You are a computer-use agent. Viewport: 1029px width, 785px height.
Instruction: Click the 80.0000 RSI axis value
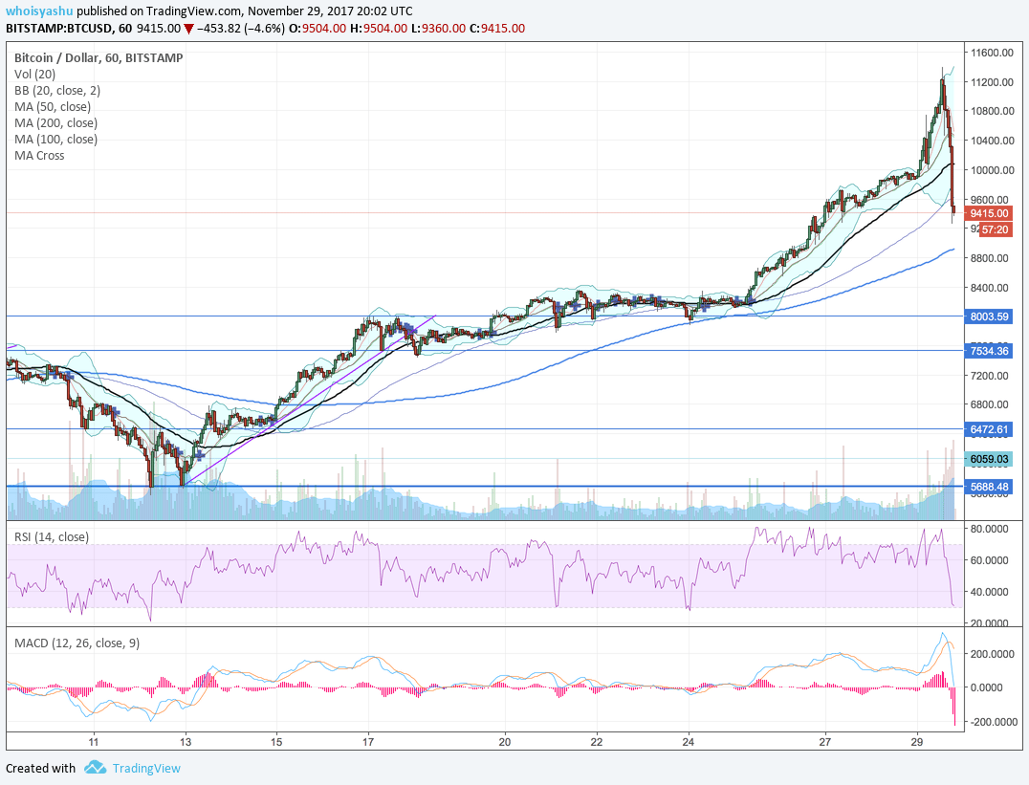click(x=990, y=529)
